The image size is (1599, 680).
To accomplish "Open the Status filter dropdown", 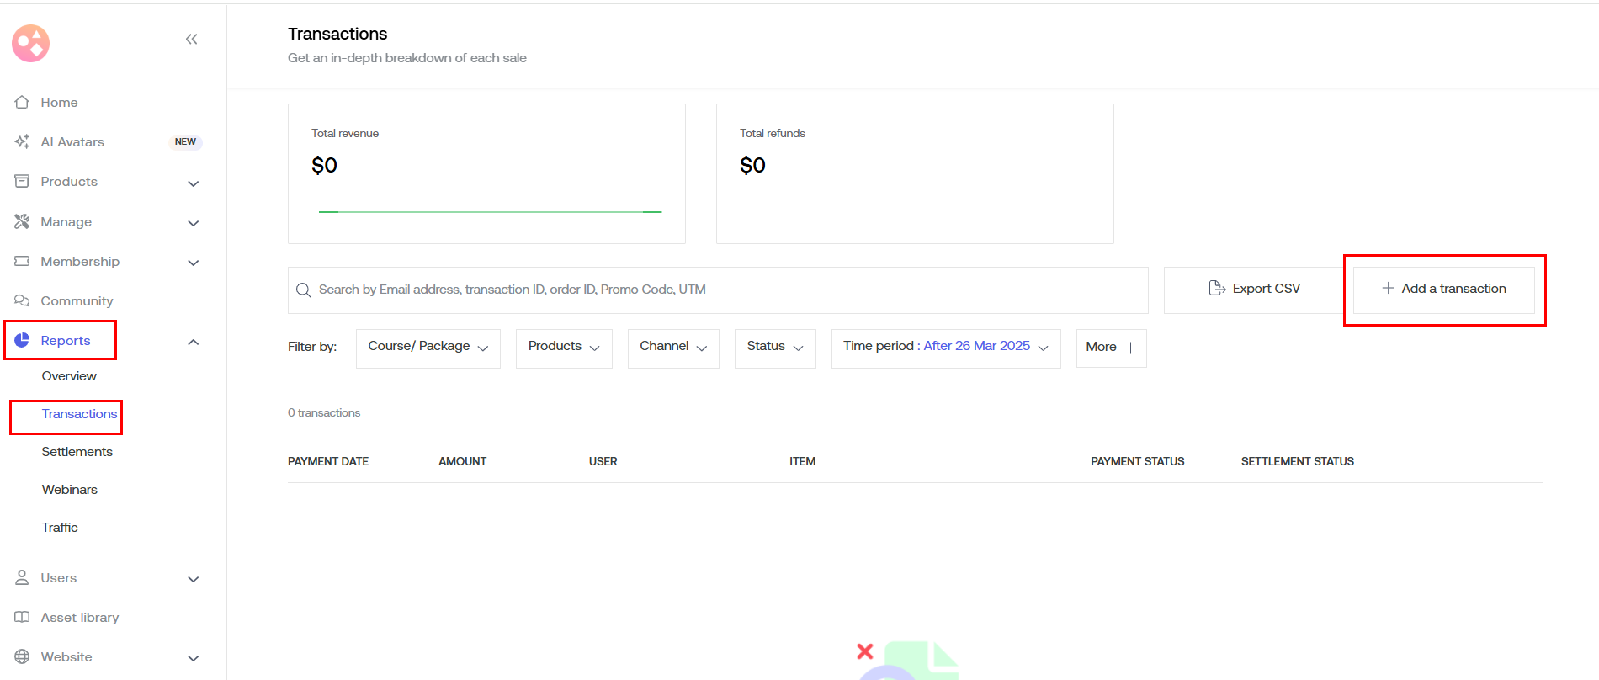I will [774, 347].
